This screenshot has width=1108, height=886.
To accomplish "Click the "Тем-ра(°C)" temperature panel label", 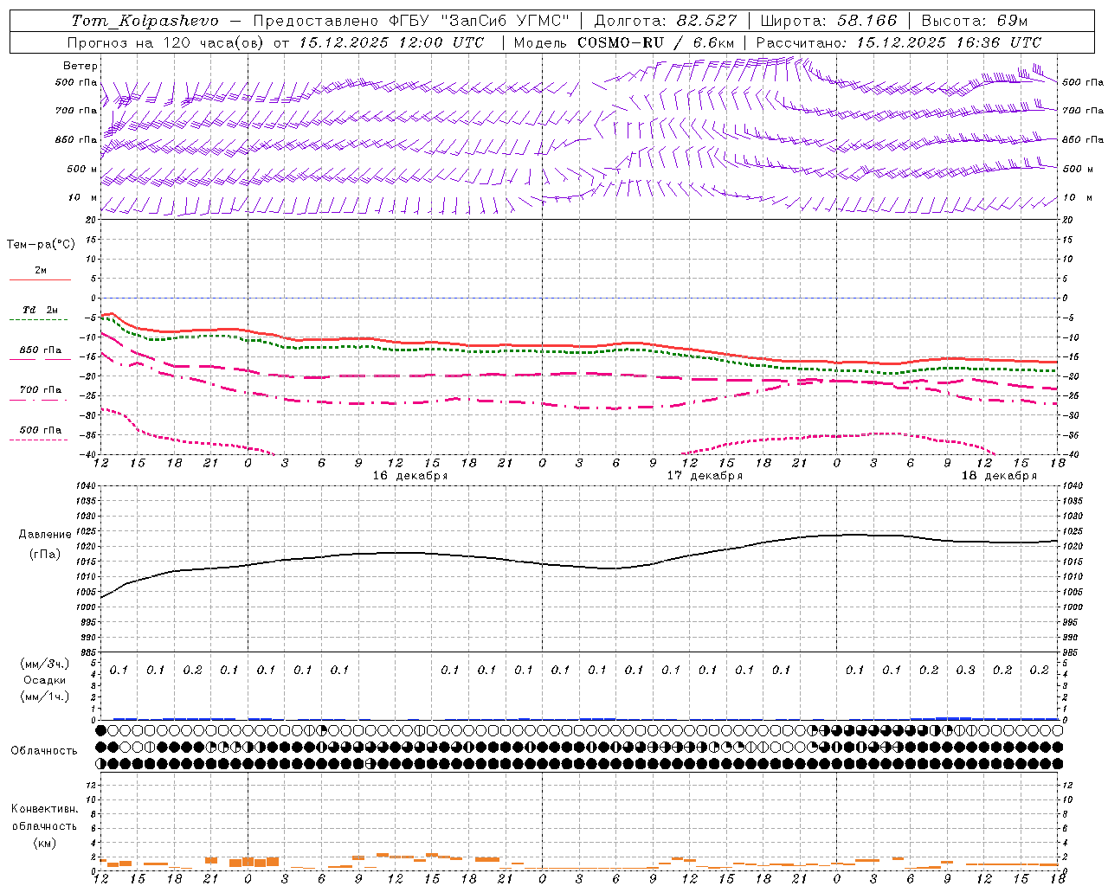I will pos(41,244).
